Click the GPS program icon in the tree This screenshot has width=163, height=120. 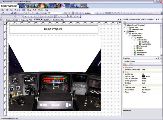point(138,48)
